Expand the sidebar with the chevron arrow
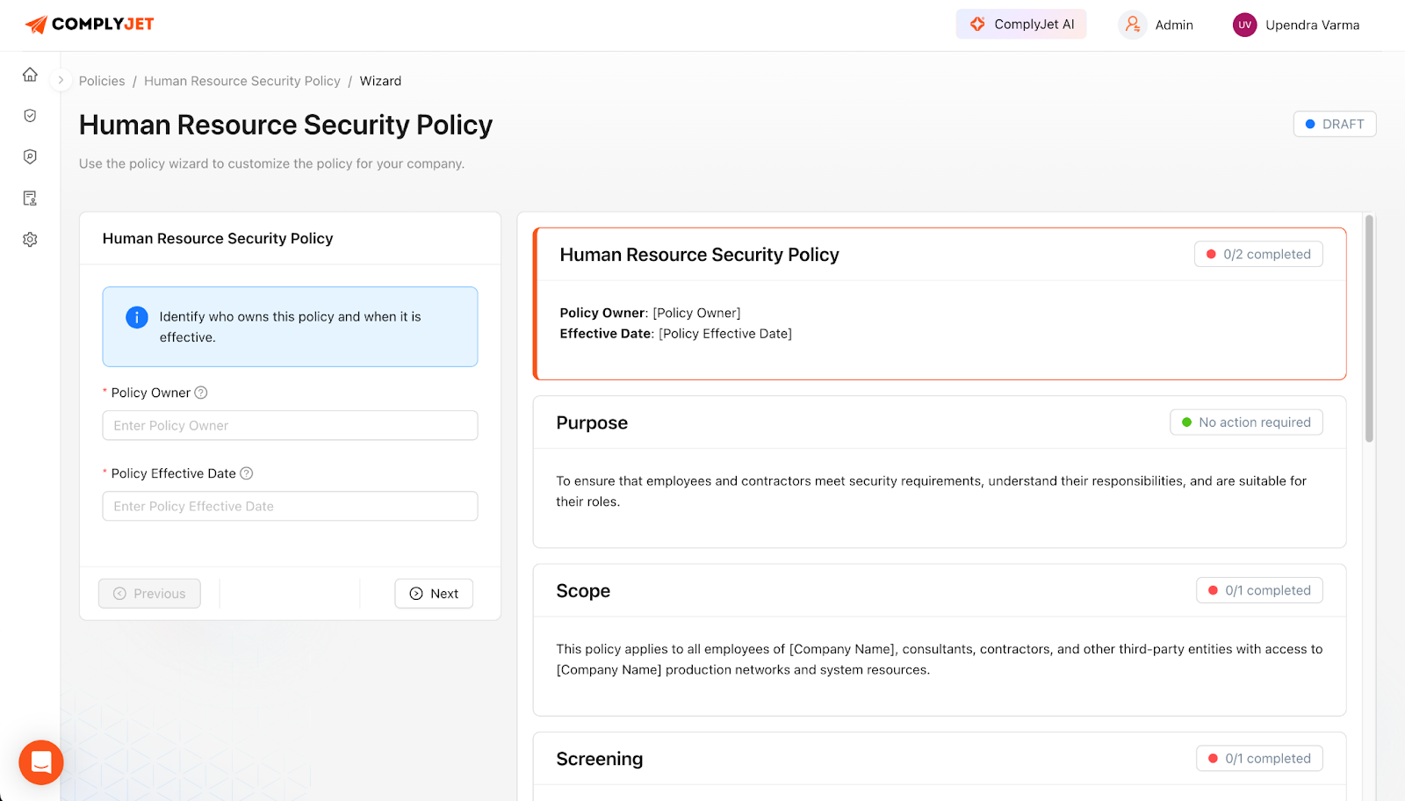This screenshot has height=801, width=1405. click(x=61, y=80)
